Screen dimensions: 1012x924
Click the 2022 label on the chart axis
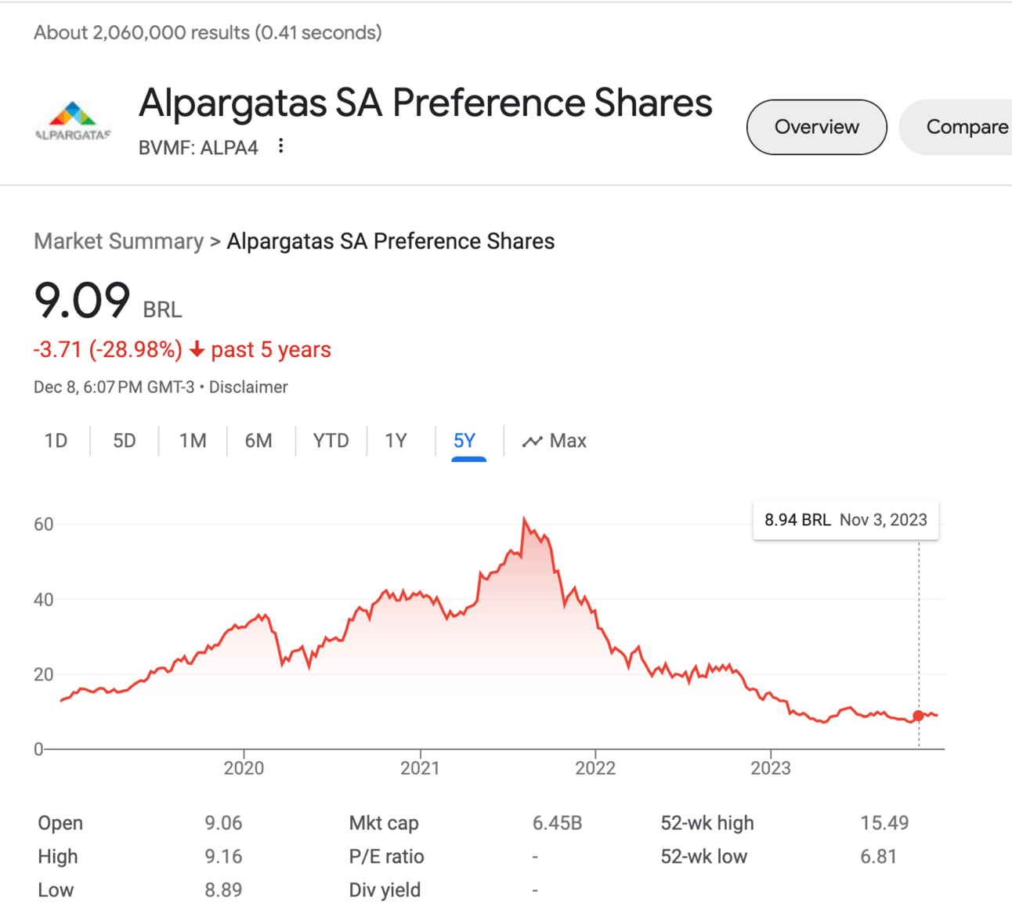coord(595,767)
